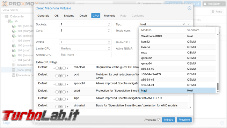Image resolution: width=227 pixels, height=128 pixels.
Task: Close the Crea: Macchina Virtuale dialog
Action: coord(189,8)
